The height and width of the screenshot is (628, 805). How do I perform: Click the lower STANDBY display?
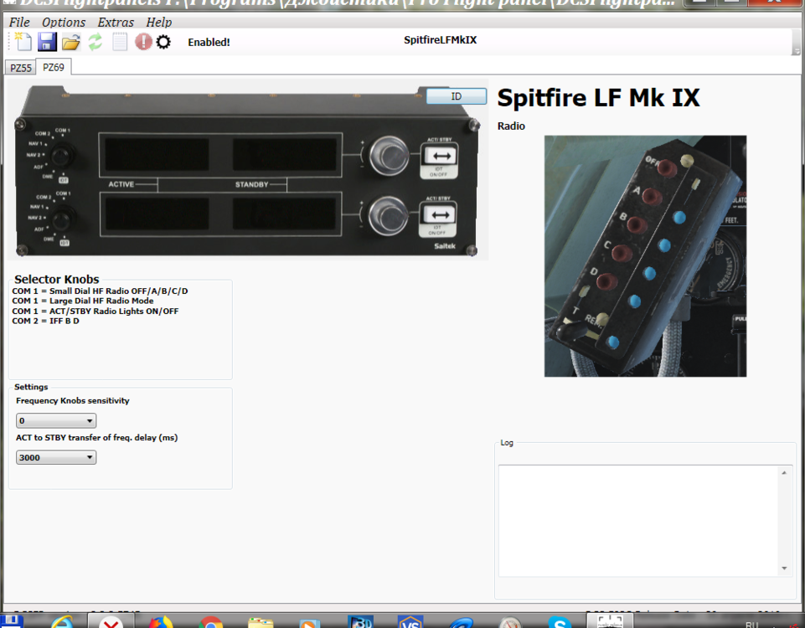(x=285, y=214)
